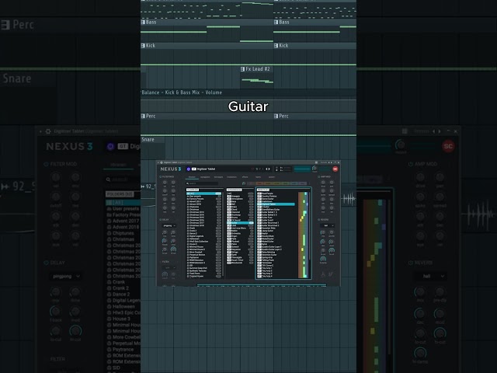Image resolution: width=497 pixels, height=373 pixels.
Task: Select the Halloween folder
Action: point(203,239)
